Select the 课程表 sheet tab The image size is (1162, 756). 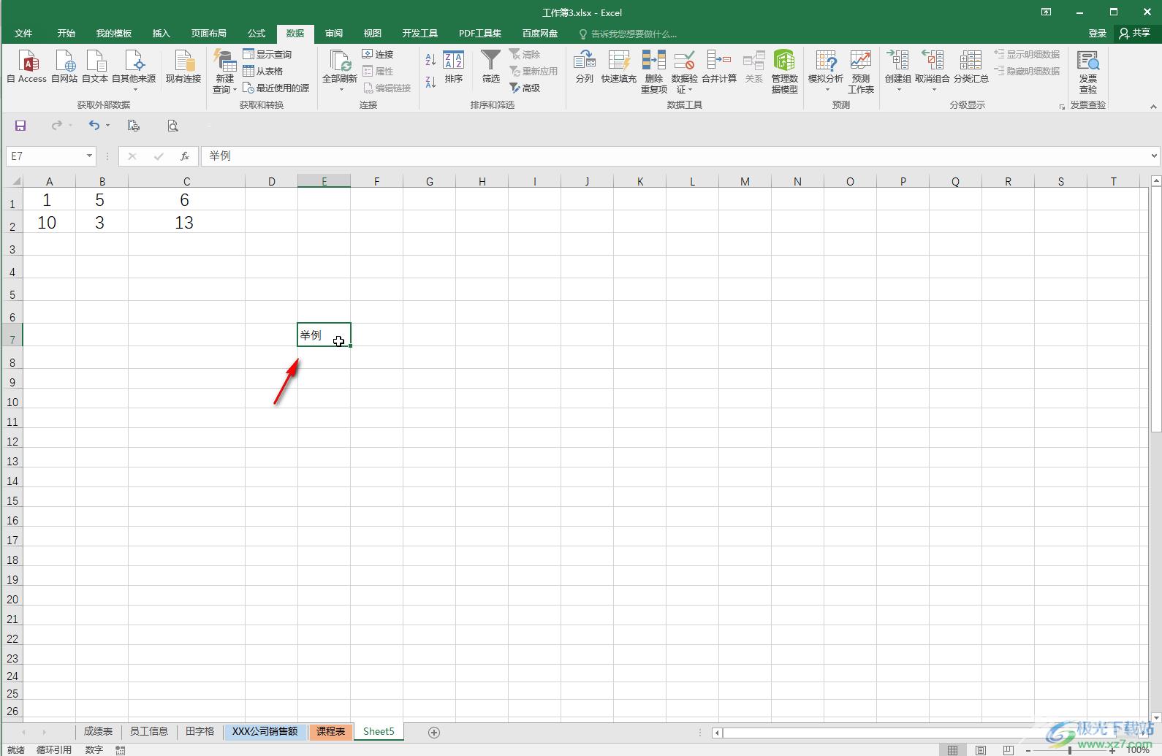pyautogui.click(x=331, y=731)
